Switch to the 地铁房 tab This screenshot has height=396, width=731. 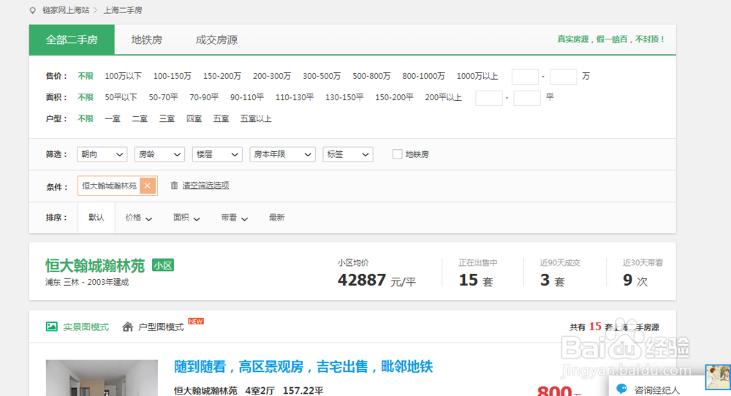pos(147,39)
